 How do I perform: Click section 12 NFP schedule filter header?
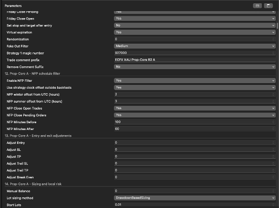(33, 73)
